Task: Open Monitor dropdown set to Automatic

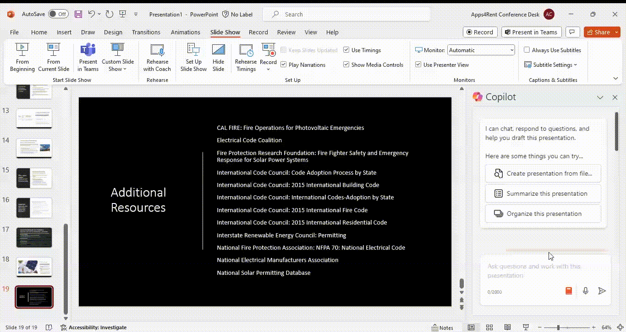Action: (x=481, y=50)
